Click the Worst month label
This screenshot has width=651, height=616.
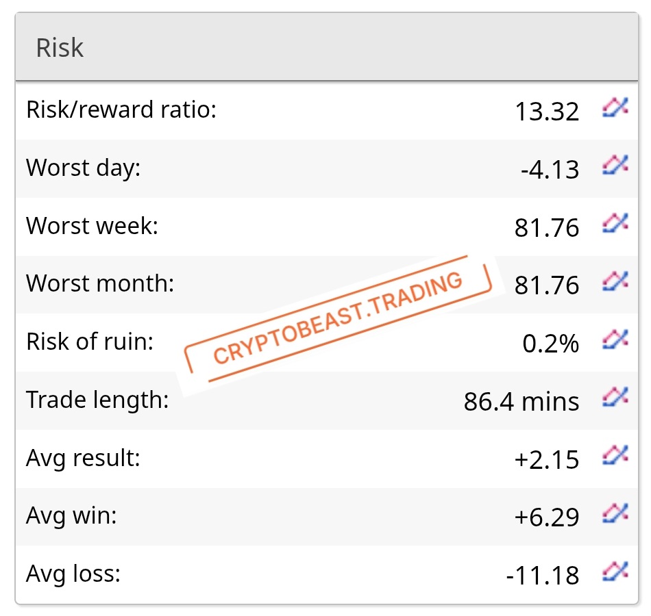click(x=100, y=283)
